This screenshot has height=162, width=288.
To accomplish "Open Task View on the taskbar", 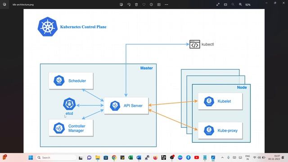I will [81, 157].
